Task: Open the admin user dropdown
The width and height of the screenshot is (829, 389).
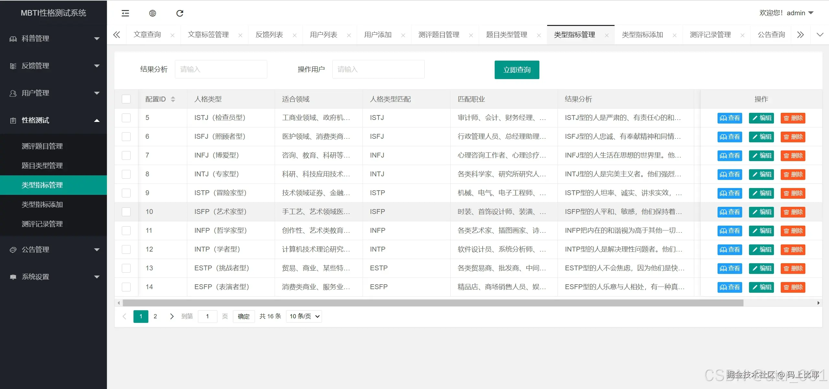Action: click(786, 13)
